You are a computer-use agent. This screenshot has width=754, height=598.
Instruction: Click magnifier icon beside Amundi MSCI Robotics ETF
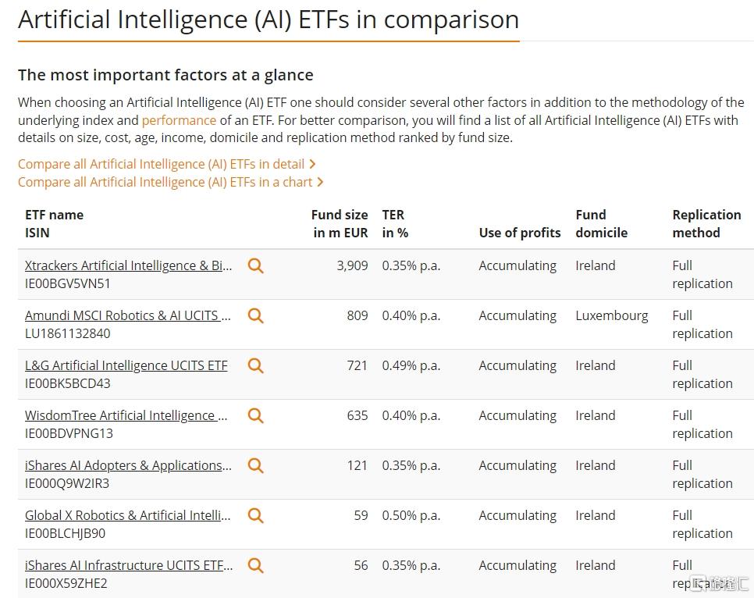click(255, 315)
